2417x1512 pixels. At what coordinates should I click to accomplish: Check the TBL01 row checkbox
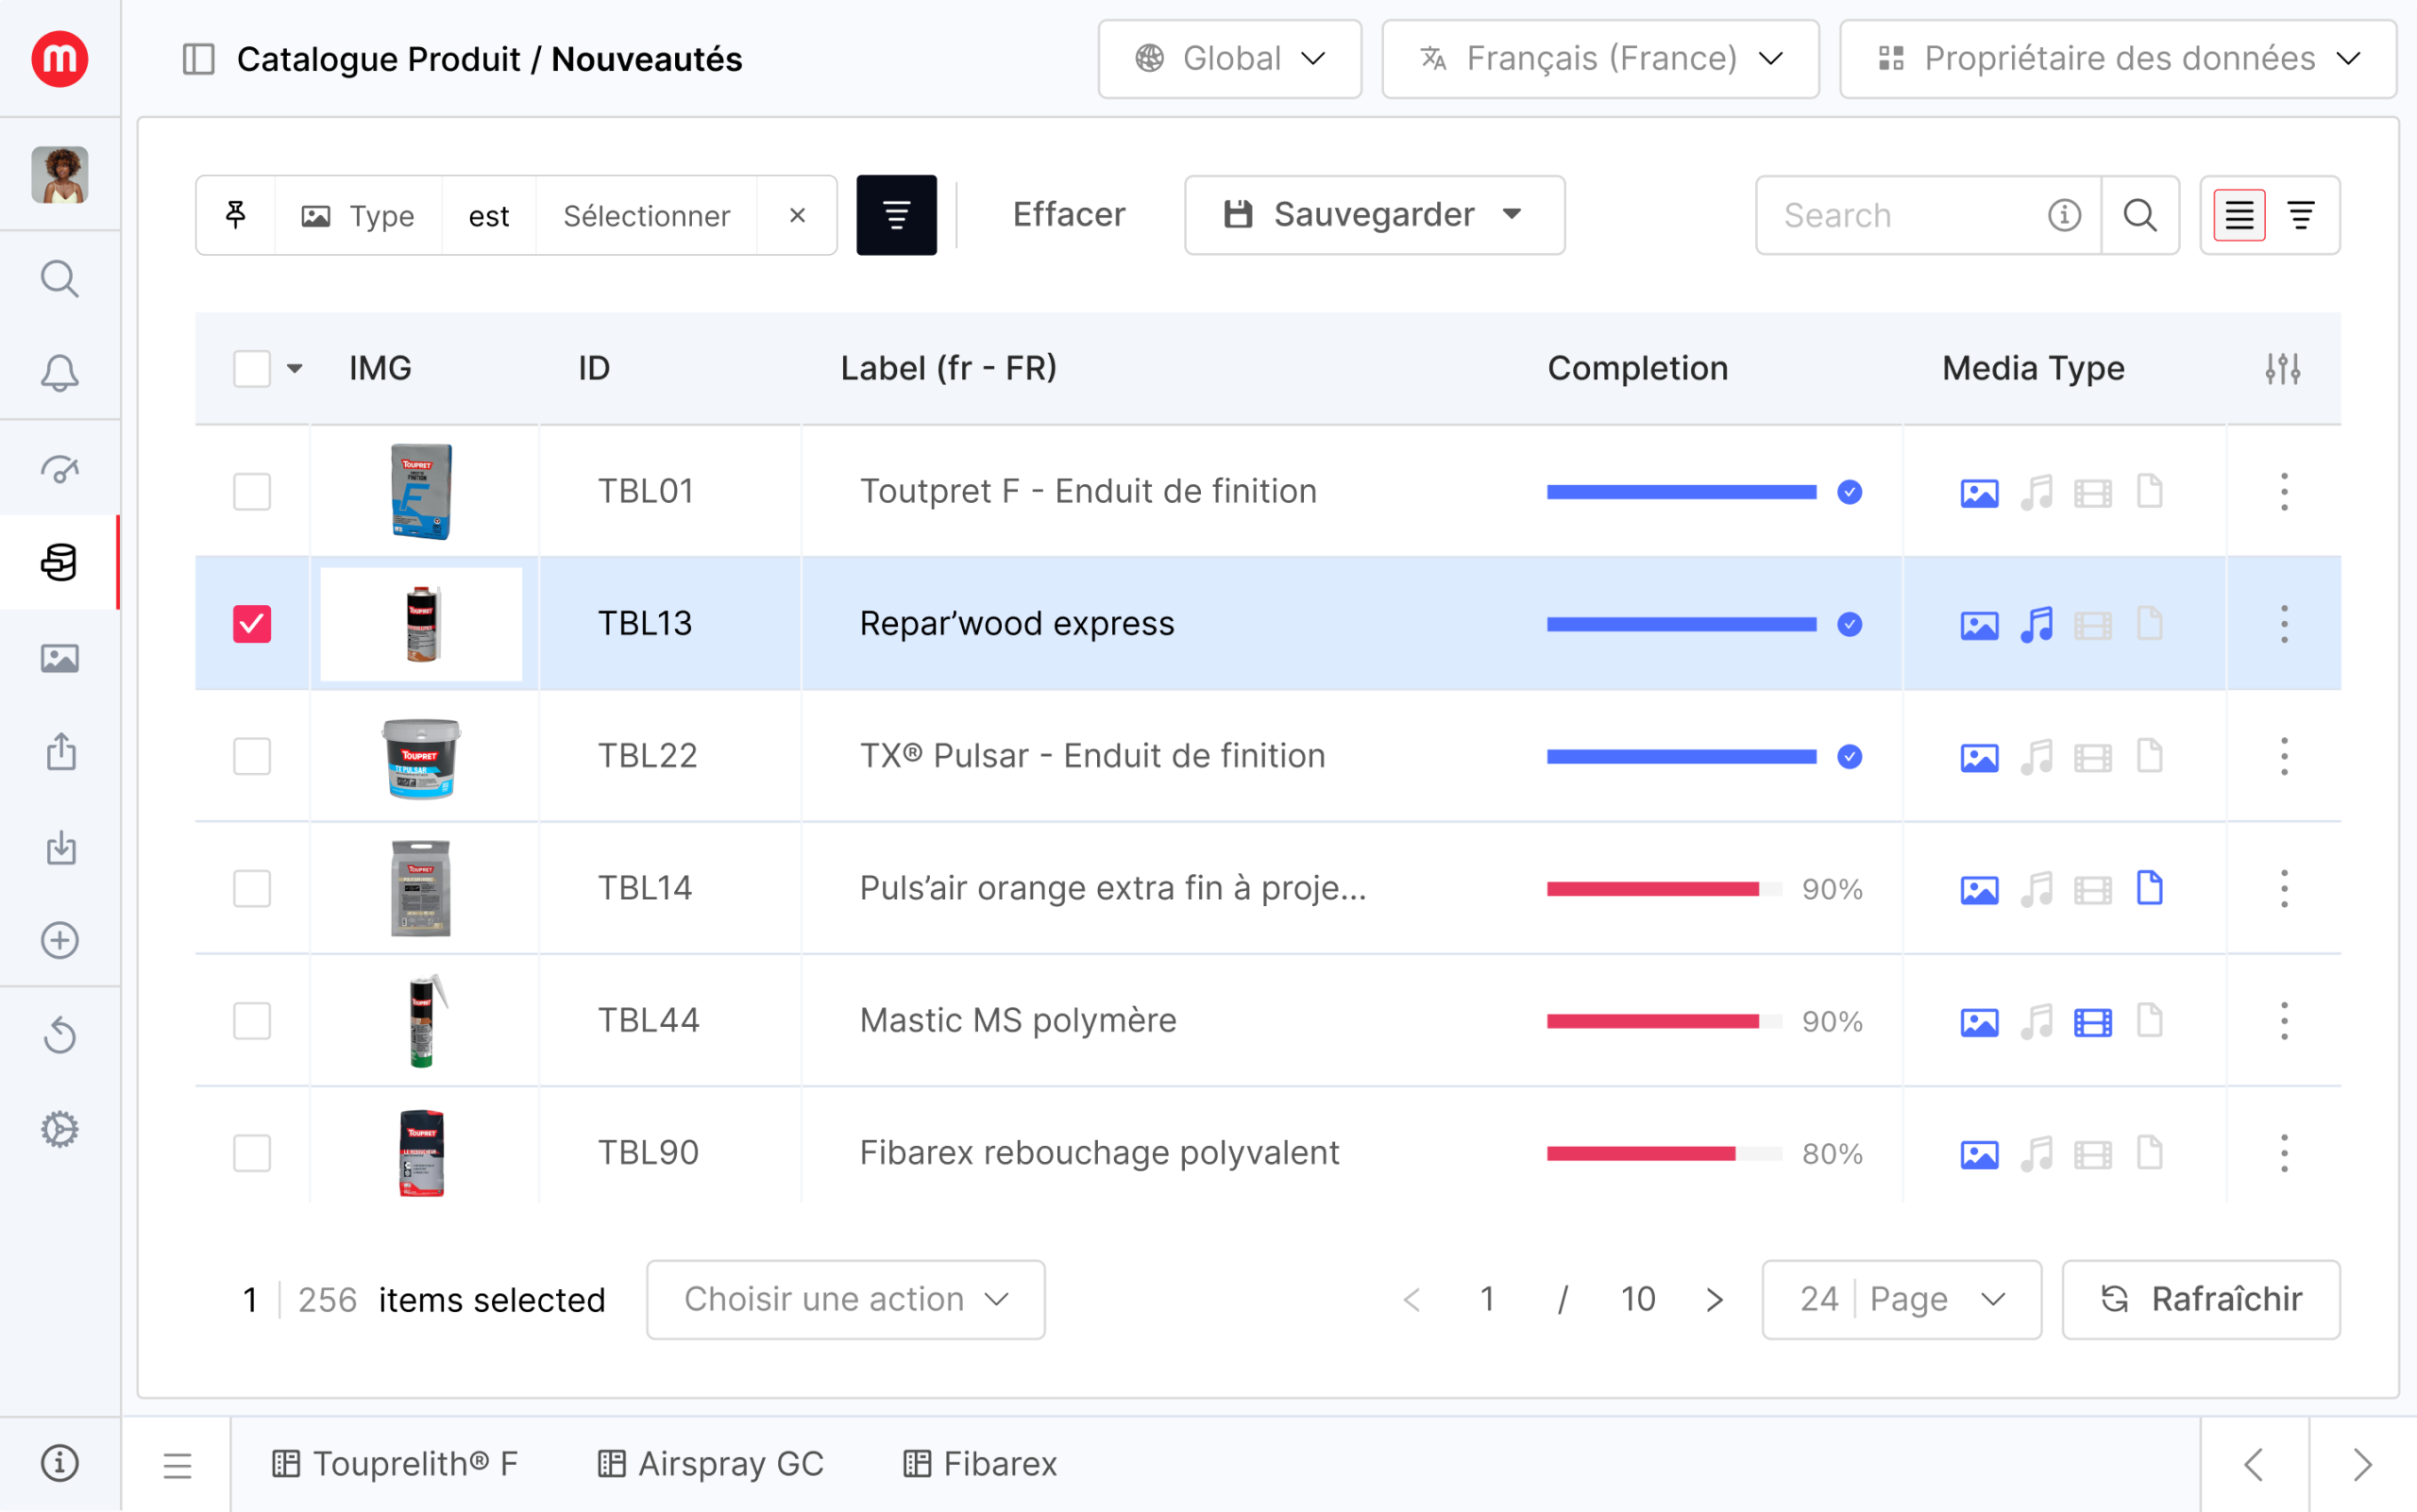(x=251, y=491)
